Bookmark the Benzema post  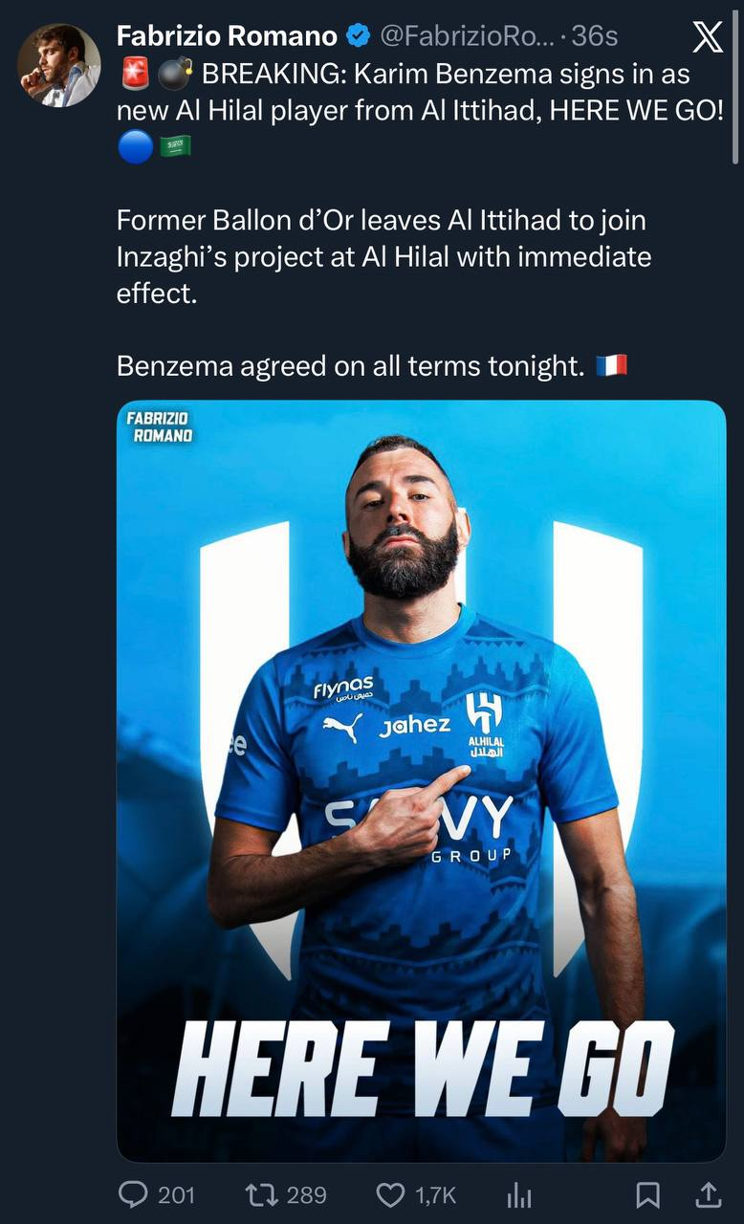tap(647, 1194)
